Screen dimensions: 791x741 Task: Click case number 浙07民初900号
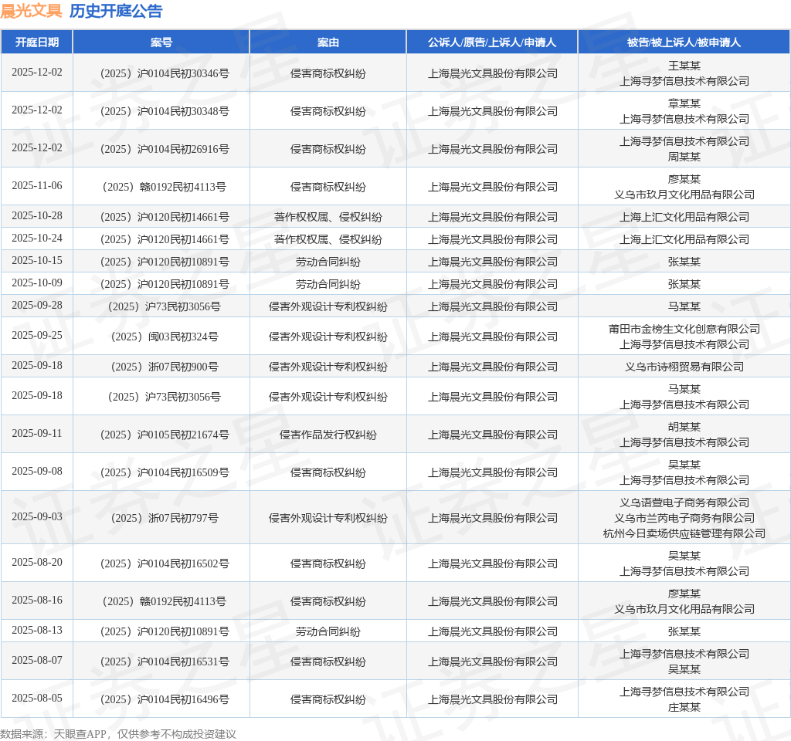[165, 367]
